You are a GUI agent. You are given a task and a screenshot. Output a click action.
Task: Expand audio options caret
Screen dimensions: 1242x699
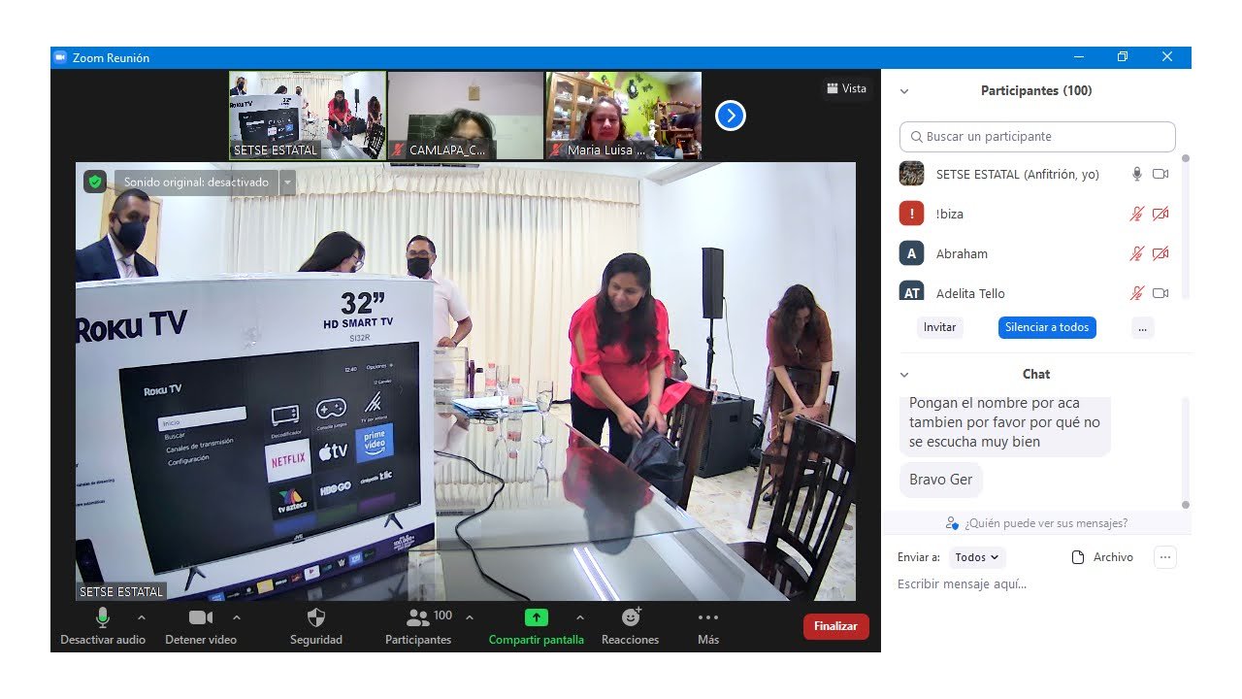point(142,617)
